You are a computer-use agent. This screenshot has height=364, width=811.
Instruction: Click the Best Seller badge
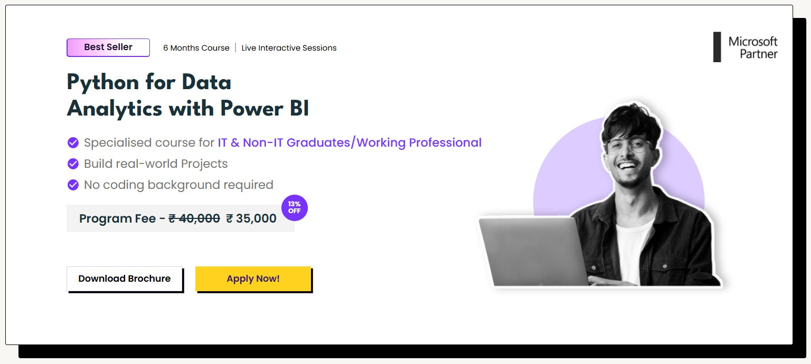coord(108,47)
